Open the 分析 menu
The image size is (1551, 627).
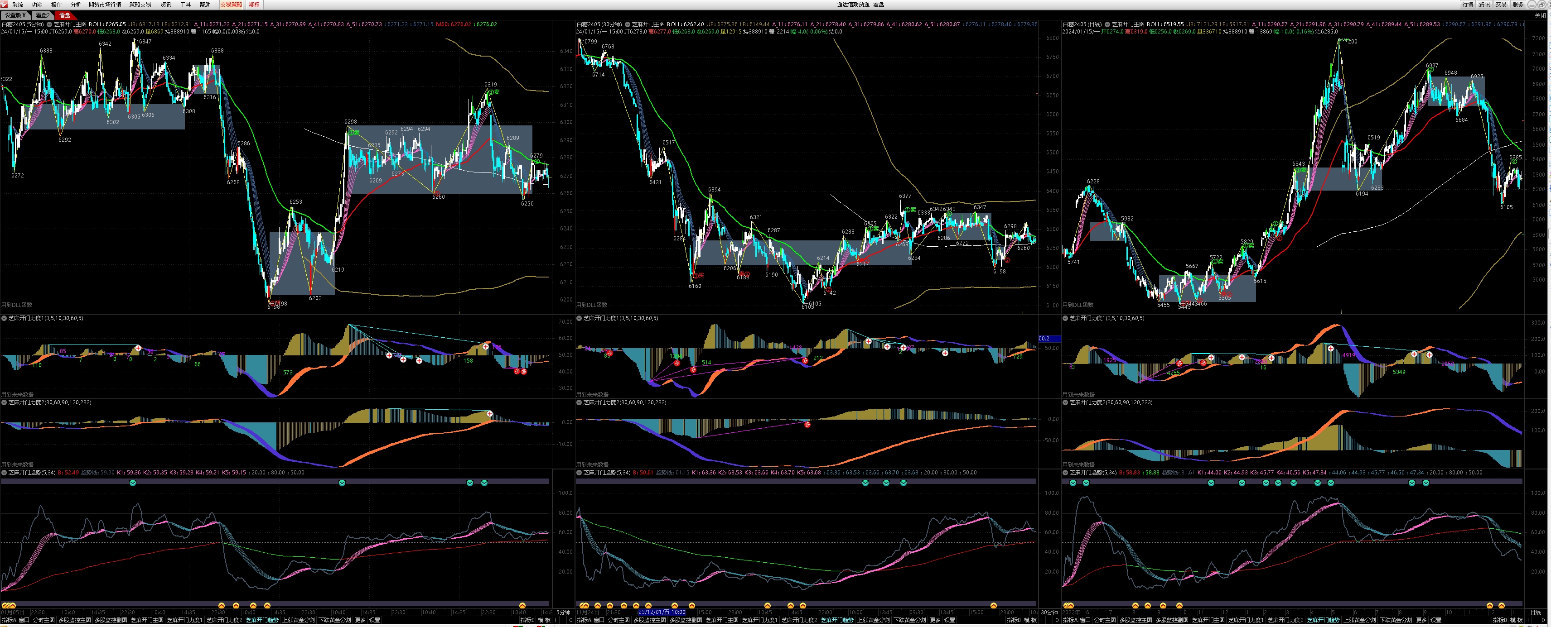pos(76,4)
